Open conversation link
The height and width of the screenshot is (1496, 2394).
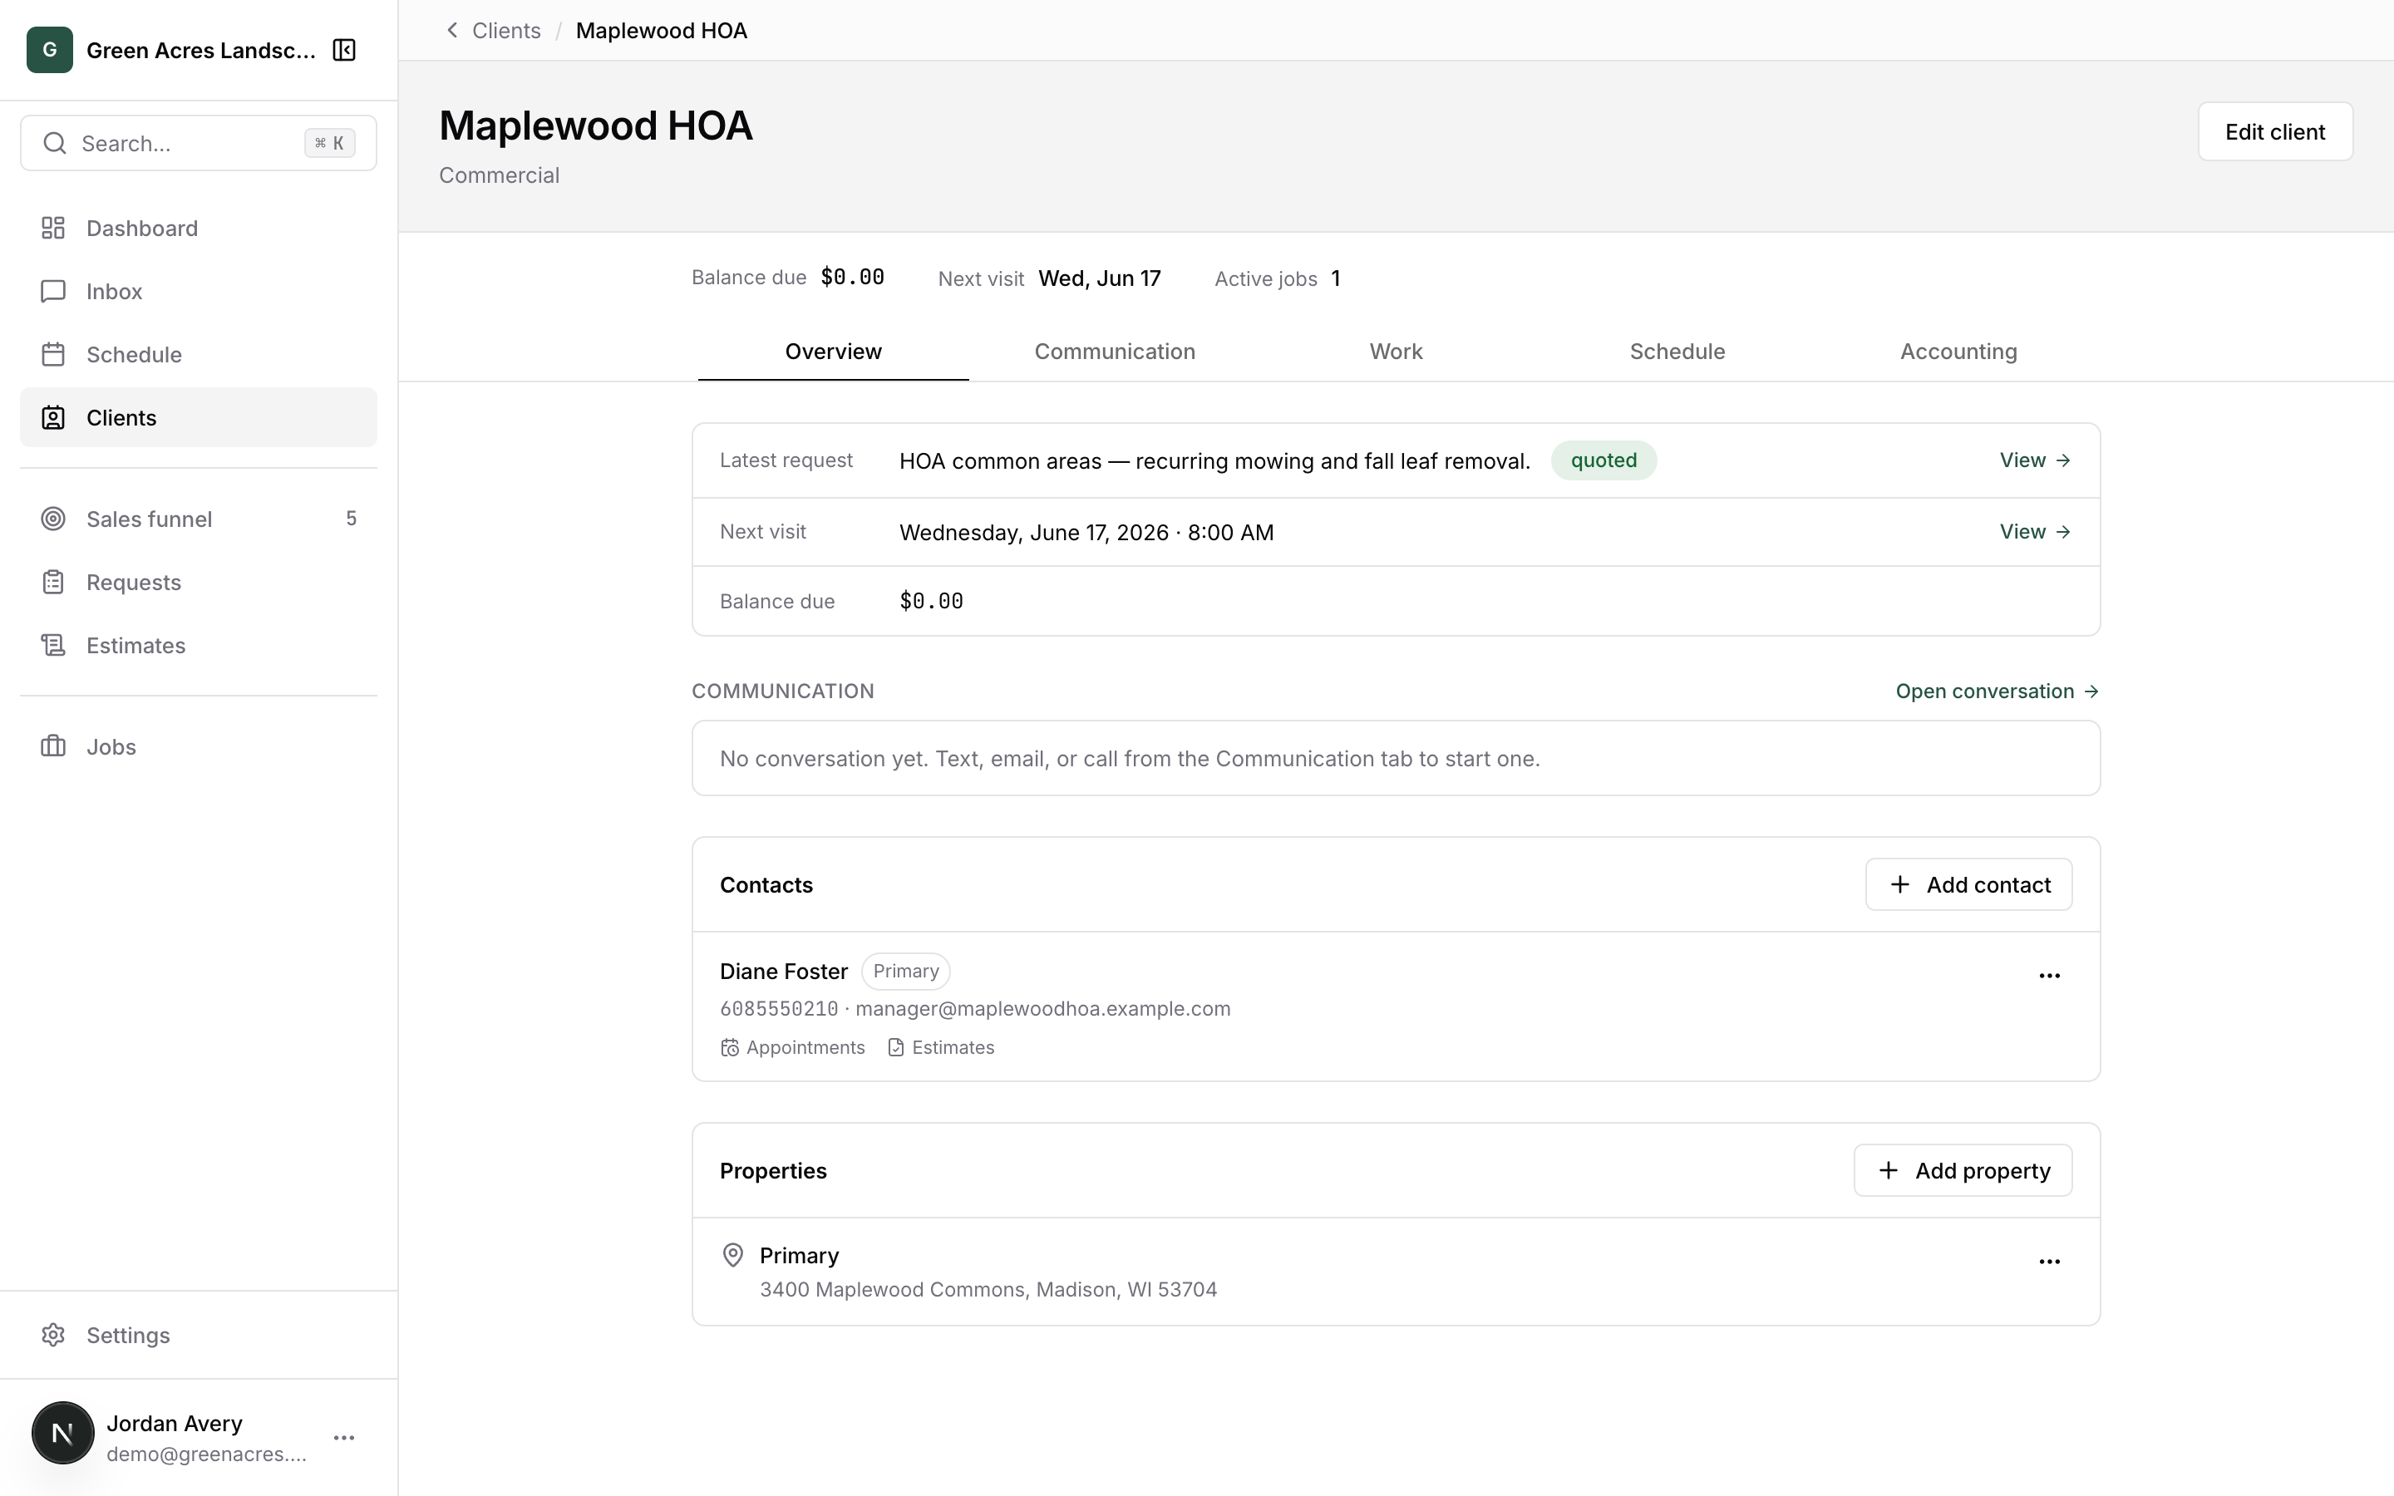click(1997, 691)
